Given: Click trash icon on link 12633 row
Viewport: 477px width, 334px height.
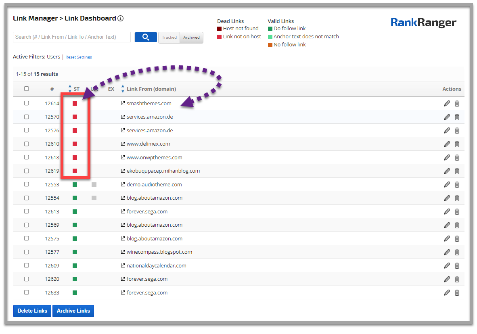Looking at the screenshot, I should 457,293.
